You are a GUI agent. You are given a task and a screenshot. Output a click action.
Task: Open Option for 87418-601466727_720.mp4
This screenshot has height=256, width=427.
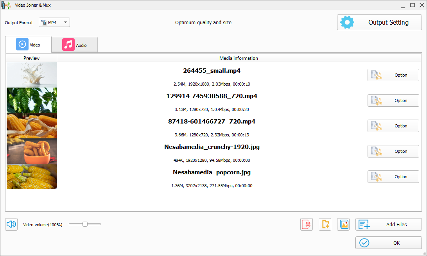coord(393,126)
